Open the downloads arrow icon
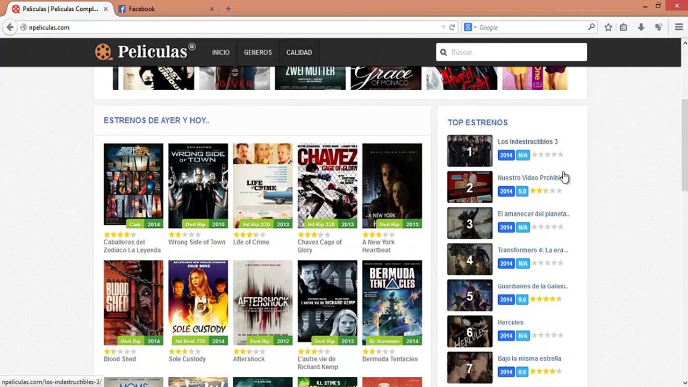The height and width of the screenshot is (387, 688). tap(641, 27)
